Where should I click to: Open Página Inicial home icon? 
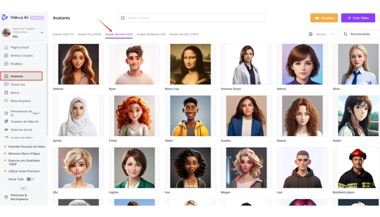click(x=7, y=47)
